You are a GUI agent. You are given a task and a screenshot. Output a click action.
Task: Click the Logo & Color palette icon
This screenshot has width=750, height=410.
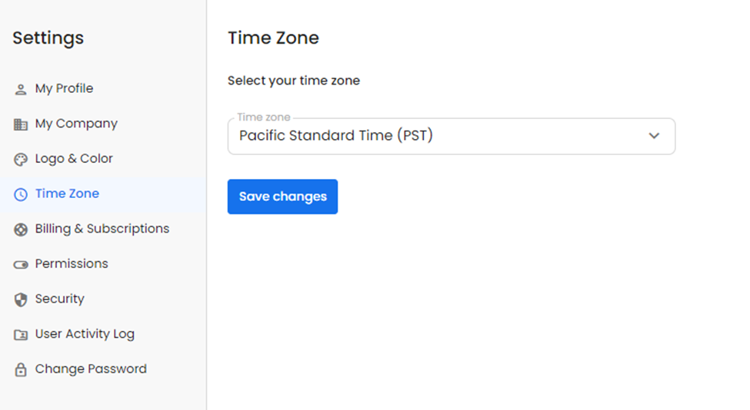point(21,160)
